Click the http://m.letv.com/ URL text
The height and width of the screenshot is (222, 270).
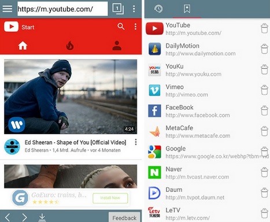point(188,218)
